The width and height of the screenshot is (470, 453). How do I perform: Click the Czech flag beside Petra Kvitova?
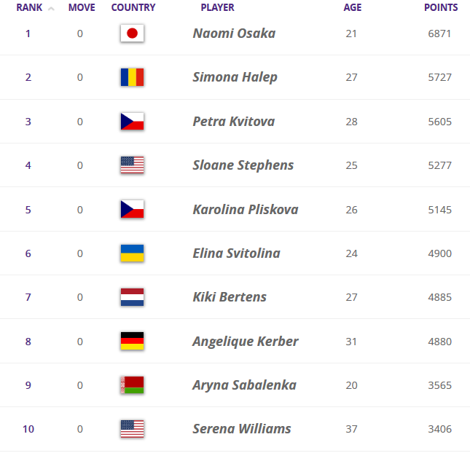pos(132,122)
